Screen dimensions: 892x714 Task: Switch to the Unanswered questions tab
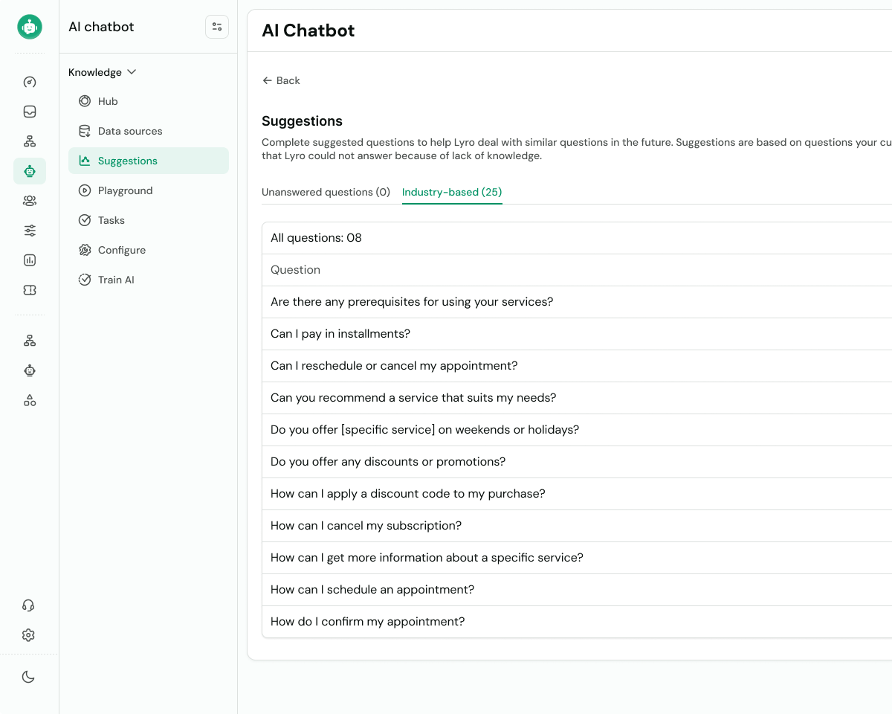point(326,192)
